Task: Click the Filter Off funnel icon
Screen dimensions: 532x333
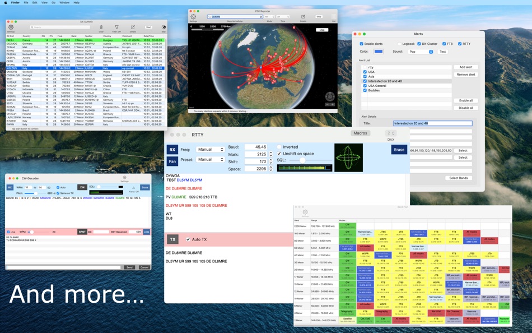Action: point(116,27)
